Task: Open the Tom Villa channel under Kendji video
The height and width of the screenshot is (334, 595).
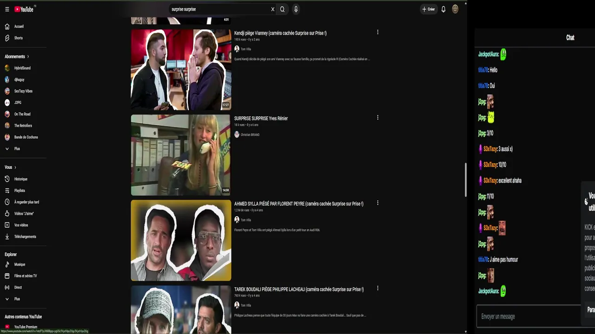Action: 245,49
